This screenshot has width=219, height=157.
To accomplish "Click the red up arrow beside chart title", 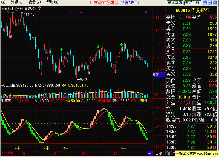I will (x=39, y=8).
